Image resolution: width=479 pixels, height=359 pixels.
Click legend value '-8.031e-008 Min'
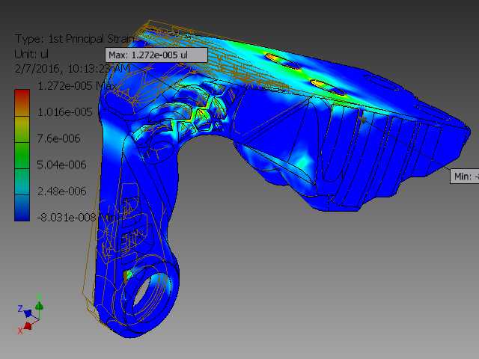pos(76,218)
